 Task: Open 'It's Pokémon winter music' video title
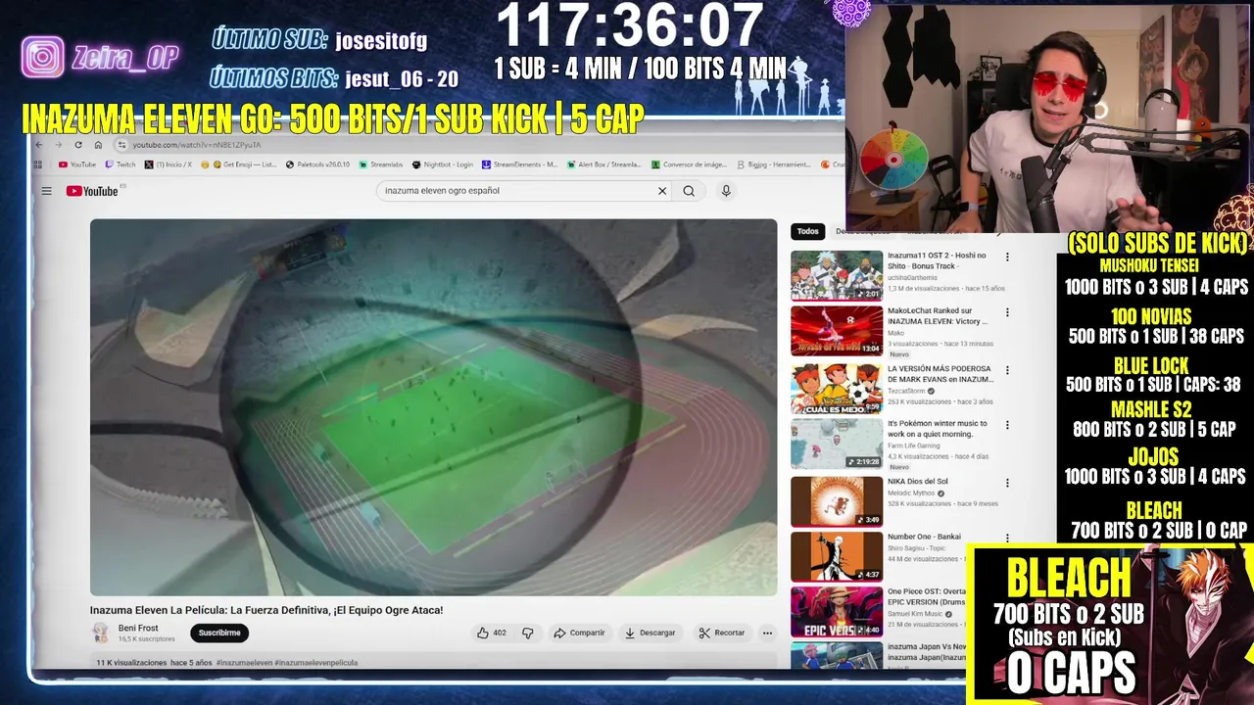tap(938, 429)
